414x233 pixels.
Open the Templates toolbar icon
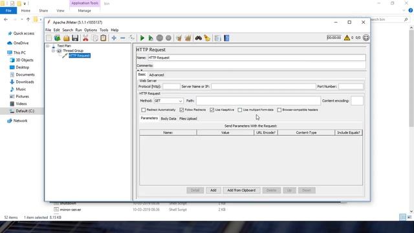pyautogui.click(x=58, y=38)
